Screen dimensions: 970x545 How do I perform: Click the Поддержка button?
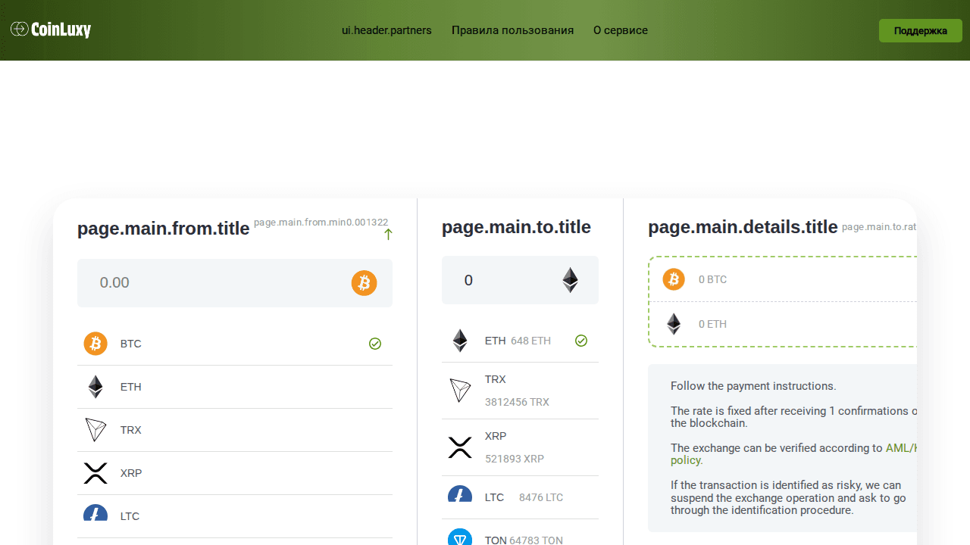tap(920, 31)
